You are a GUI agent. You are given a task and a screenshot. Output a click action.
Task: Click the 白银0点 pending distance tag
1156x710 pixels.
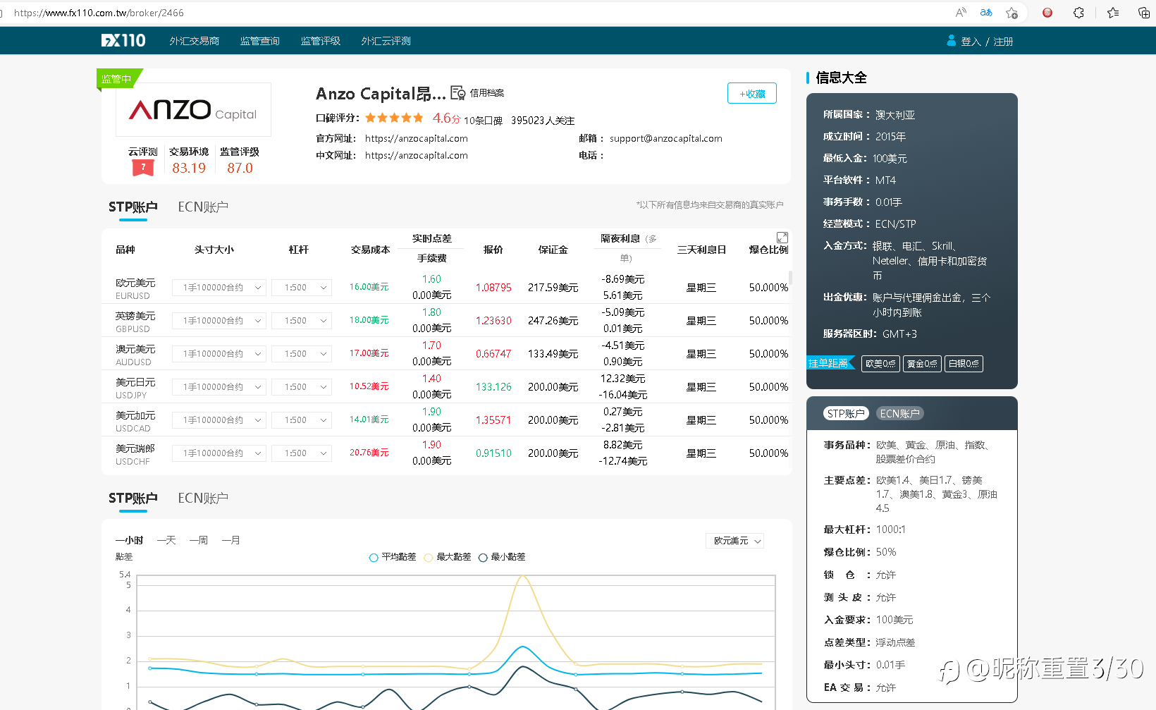coord(964,364)
